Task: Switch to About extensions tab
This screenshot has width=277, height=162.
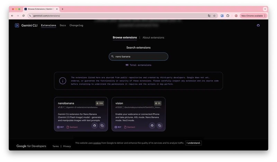Action: [x=153, y=38]
